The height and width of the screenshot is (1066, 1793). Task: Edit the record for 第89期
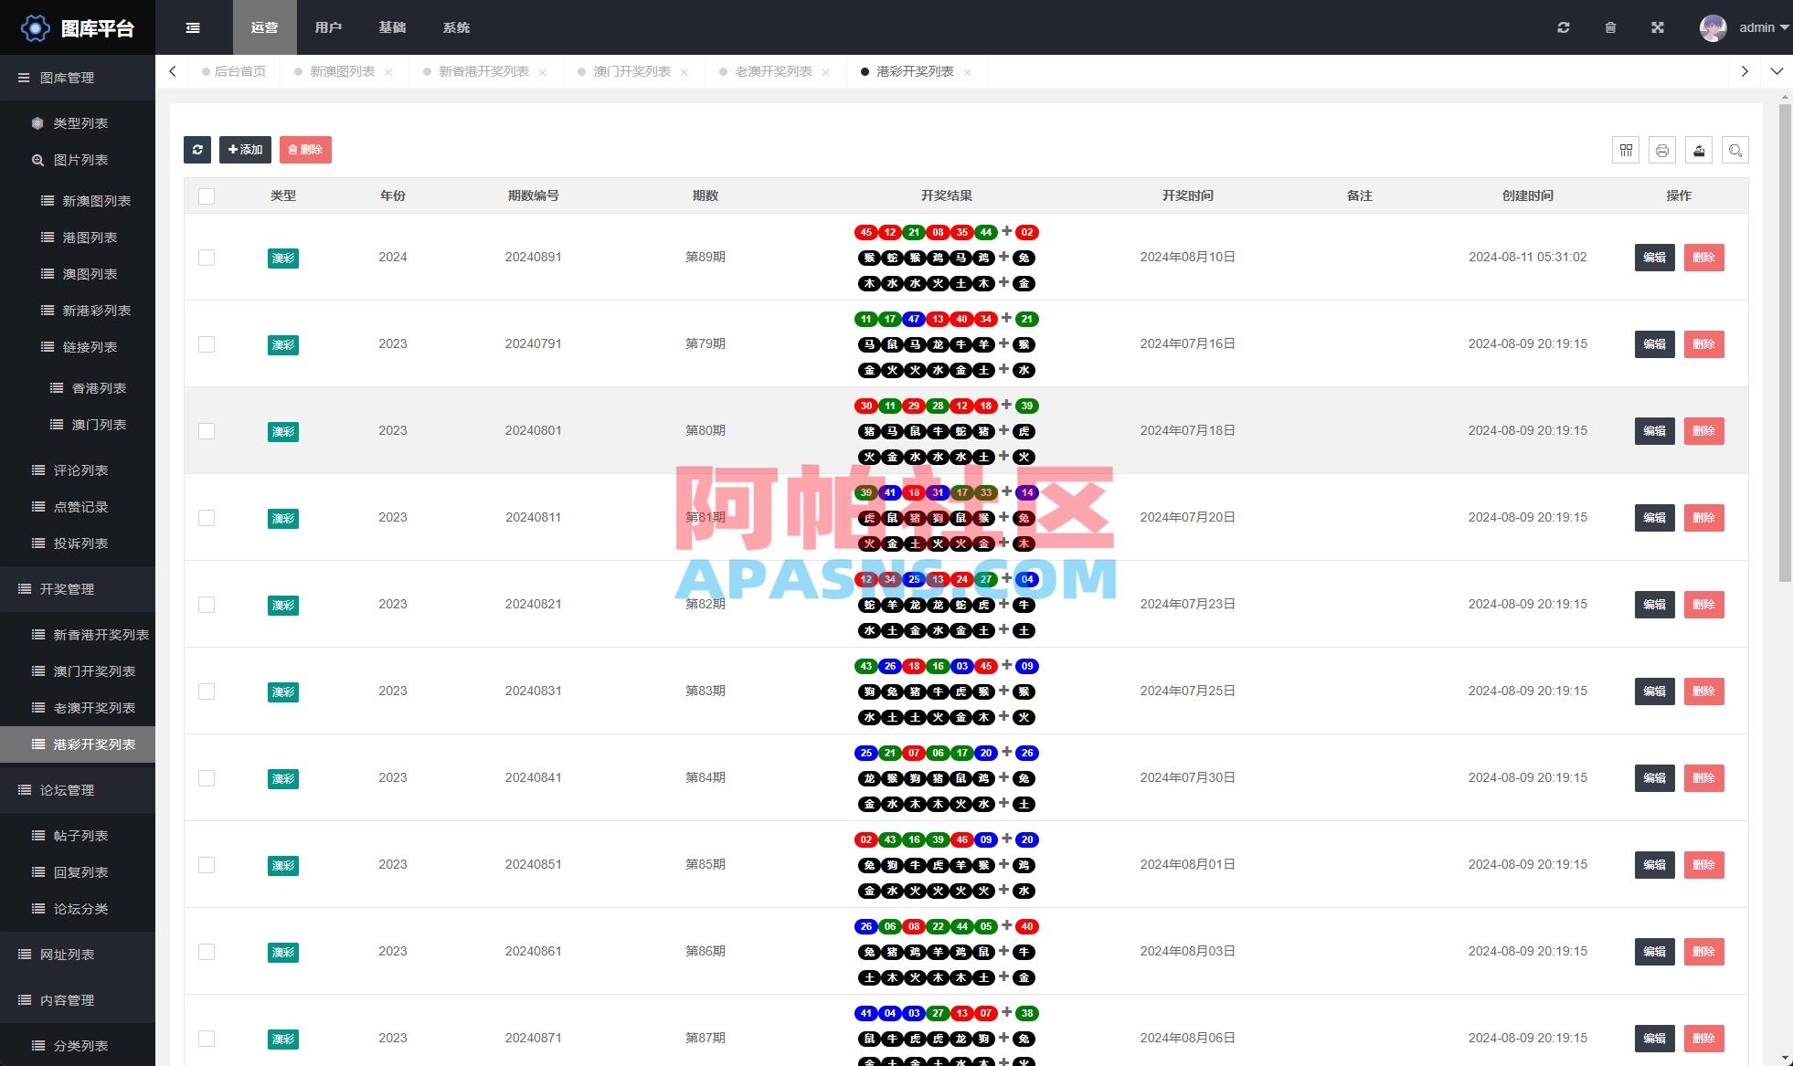tap(1653, 258)
